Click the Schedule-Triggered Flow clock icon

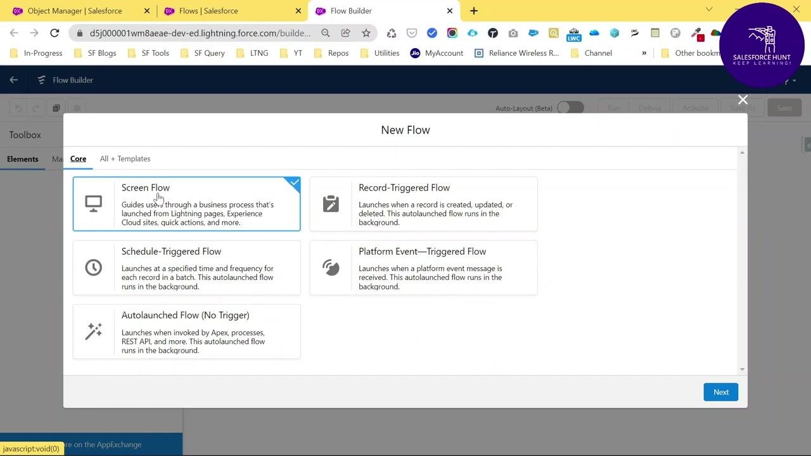click(x=93, y=267)
